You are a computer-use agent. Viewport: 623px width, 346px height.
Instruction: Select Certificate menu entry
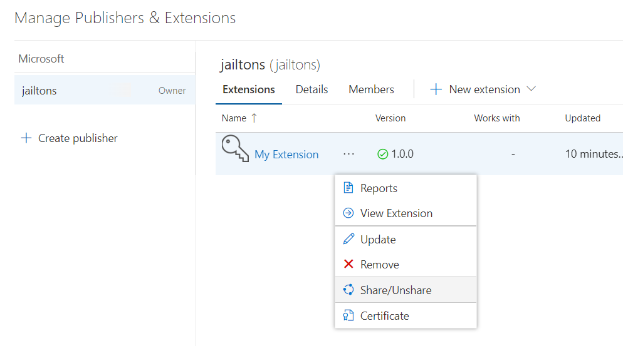point(406,316)
